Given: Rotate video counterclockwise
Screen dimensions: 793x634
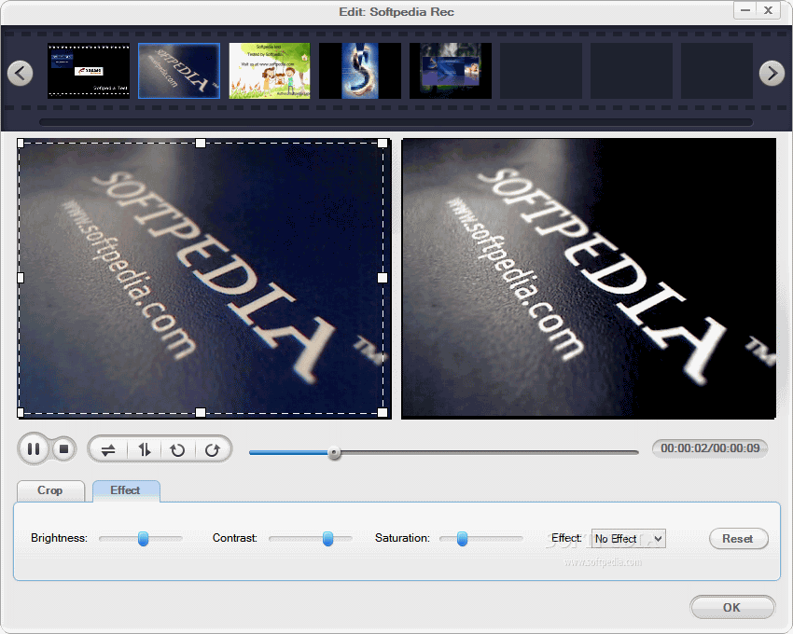Looking at the screenshot, I should click(x=177, y=449).
